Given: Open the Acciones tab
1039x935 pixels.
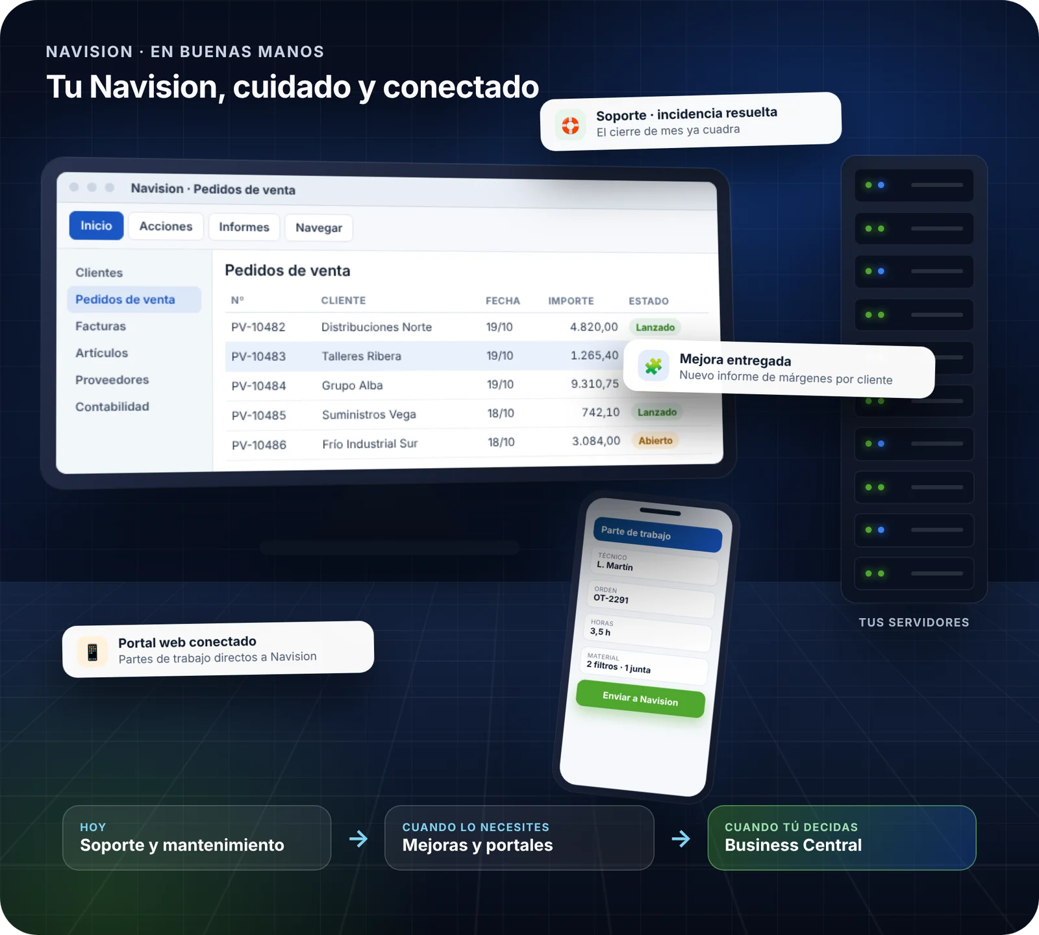Looking at the screenshot, I should tap(166, 226).
